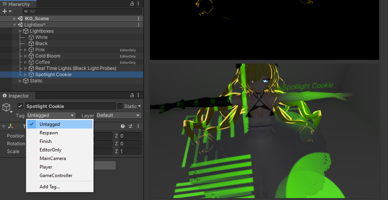
Task: Click the GameObject cube icon selector in Inspector
Action: pyautogui.click(x=7, y=108)
